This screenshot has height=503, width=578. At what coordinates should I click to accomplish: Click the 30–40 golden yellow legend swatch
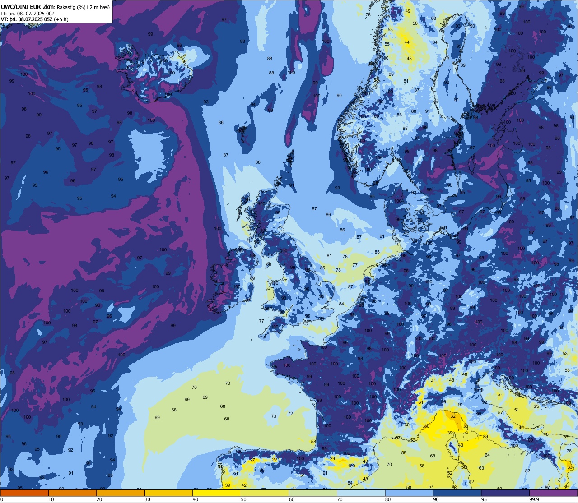click(x=168, y=493)
